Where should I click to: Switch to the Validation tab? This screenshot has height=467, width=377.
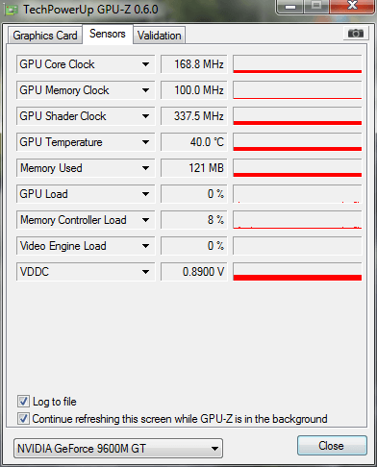(x=160, y=36)
